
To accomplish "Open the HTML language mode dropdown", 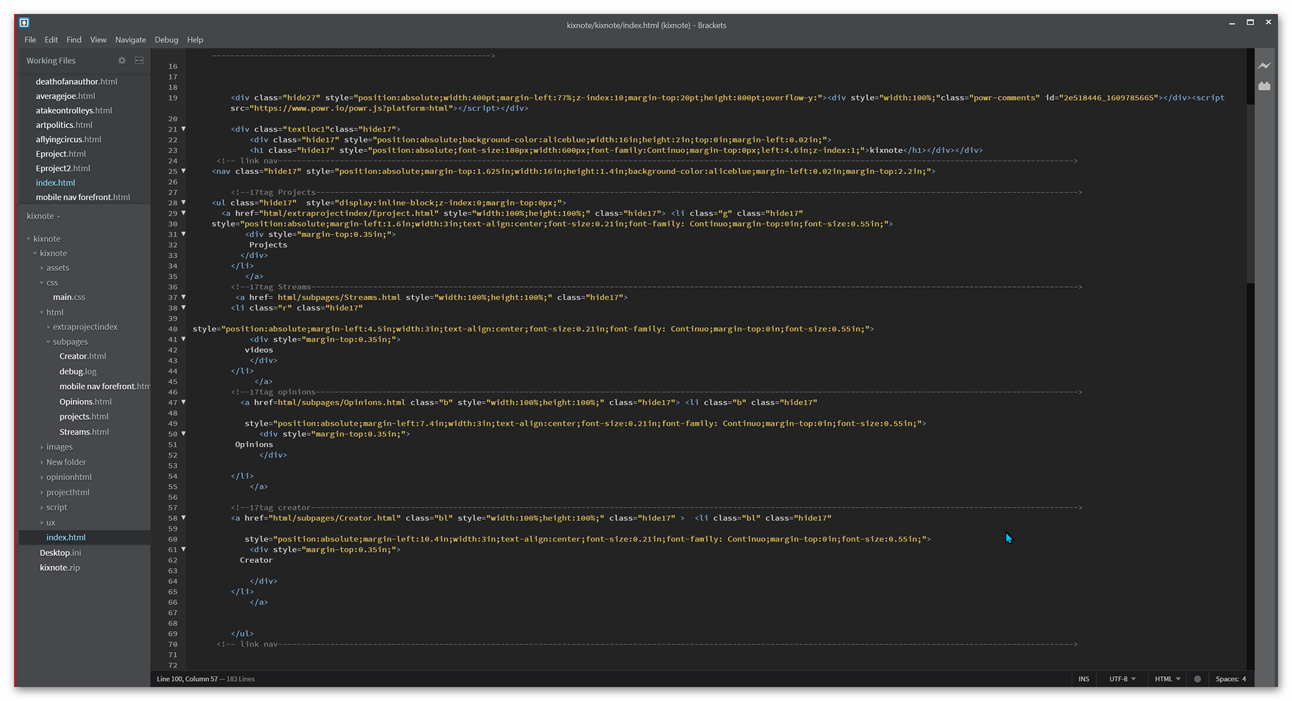I will point(1168,679).
